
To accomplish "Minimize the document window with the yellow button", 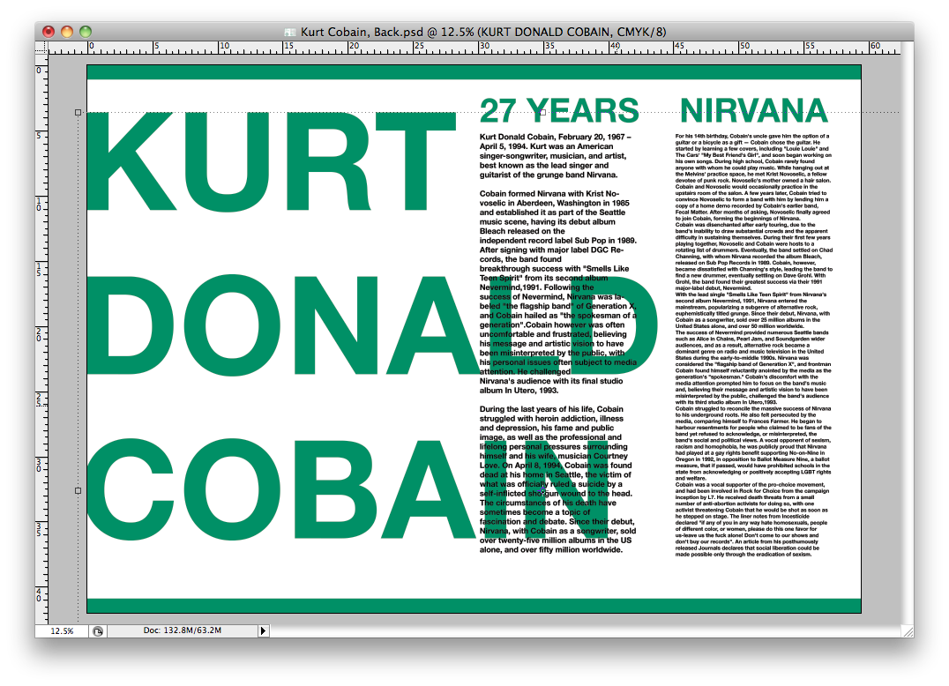I will point(67,32).
